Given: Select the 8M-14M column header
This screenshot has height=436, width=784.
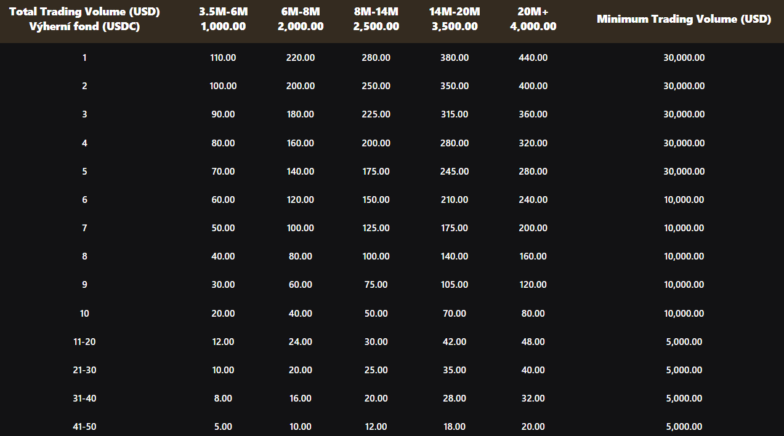Looking at the screenshot, I should pos(376,12).
